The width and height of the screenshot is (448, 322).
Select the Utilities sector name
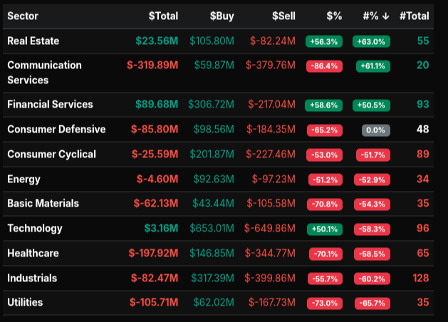point(25,302)
